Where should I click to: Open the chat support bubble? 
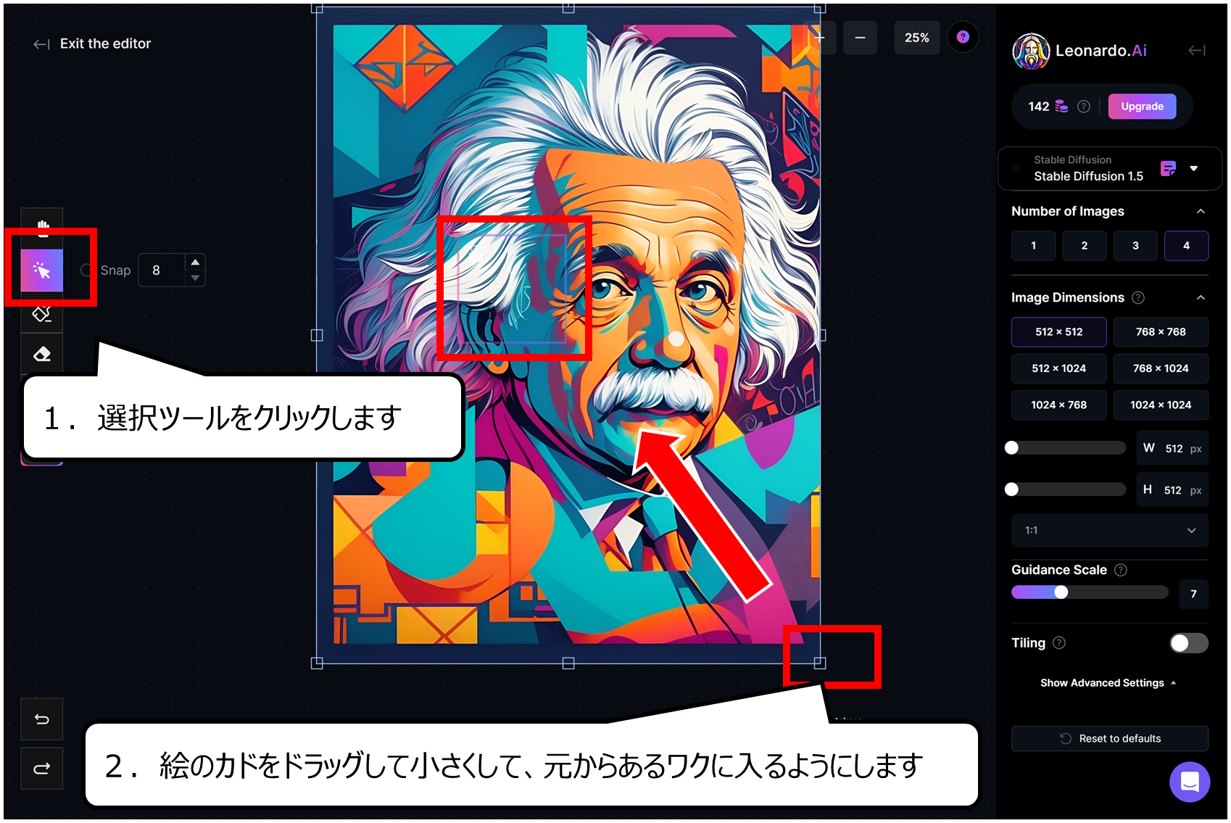[x=1190, y=782]
